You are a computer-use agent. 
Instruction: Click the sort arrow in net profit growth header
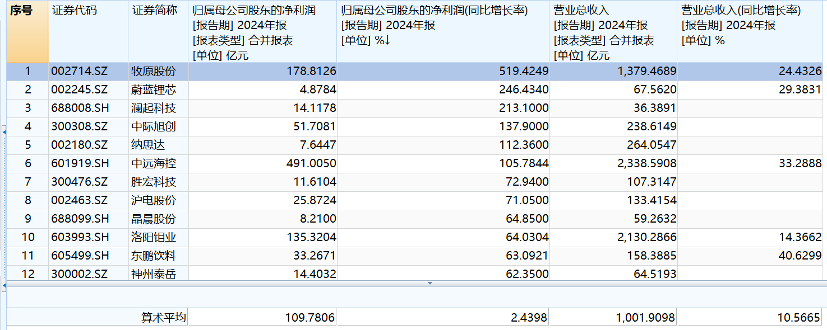386,41
